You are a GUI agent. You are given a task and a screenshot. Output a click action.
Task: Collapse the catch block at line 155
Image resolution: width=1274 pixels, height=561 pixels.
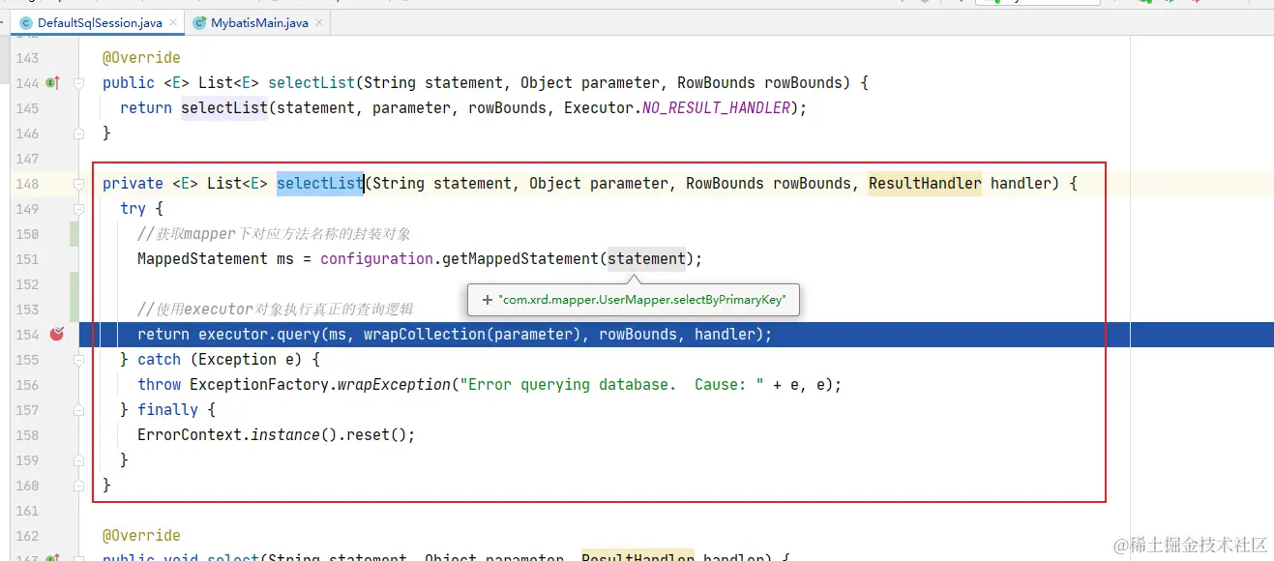[x=78, y=359]
